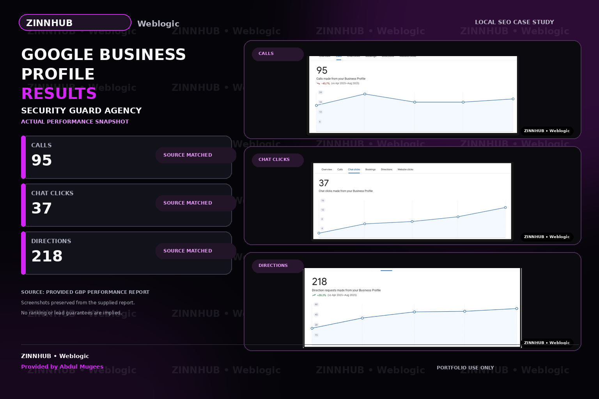The width and height of the screenshot is (599, 399).
Task: Click the green +28.2% trend arrow icon
Action: click(314, 295)
